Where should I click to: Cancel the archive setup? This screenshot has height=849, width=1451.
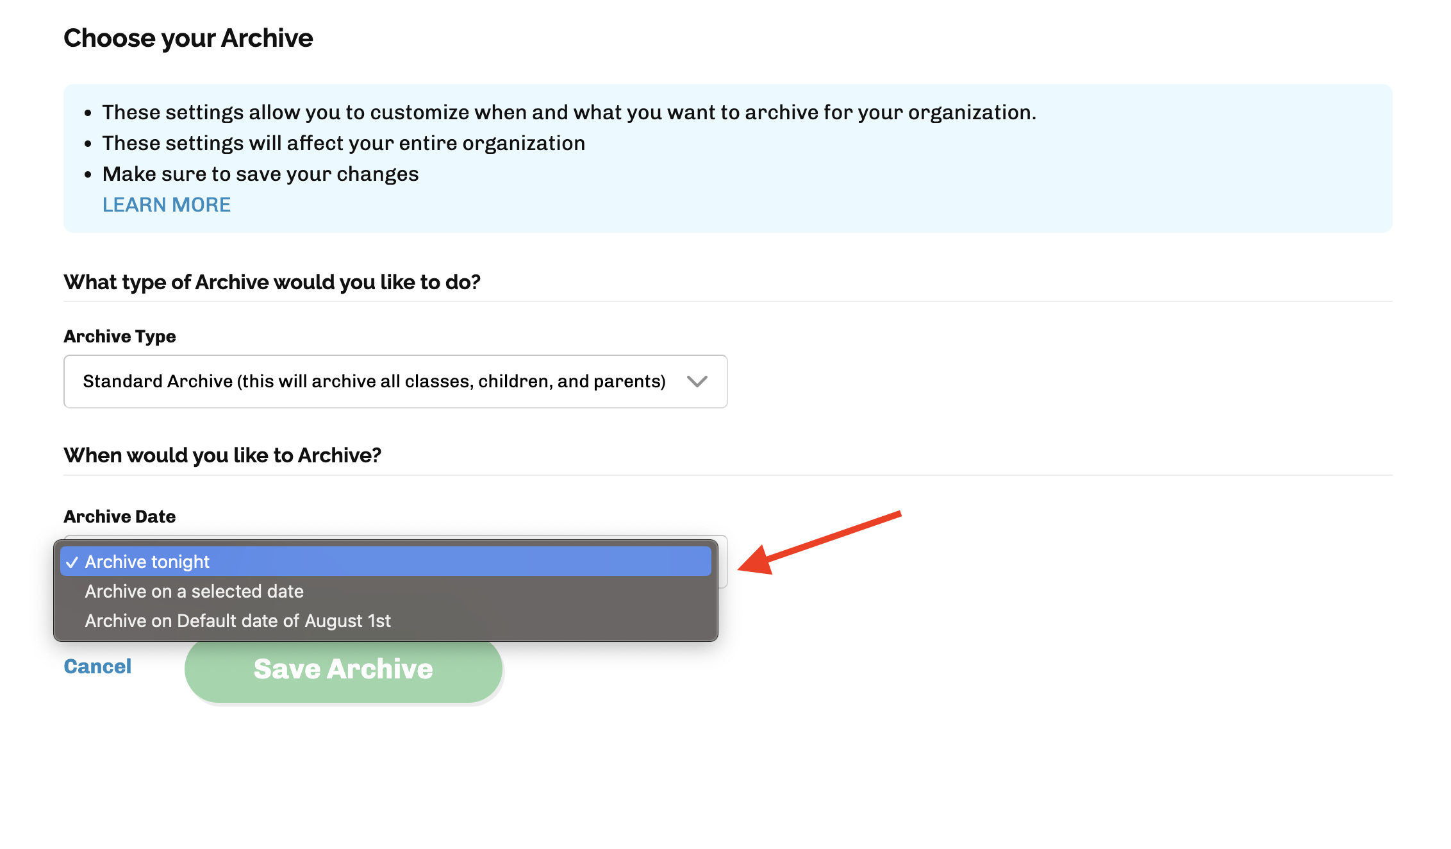97,666
